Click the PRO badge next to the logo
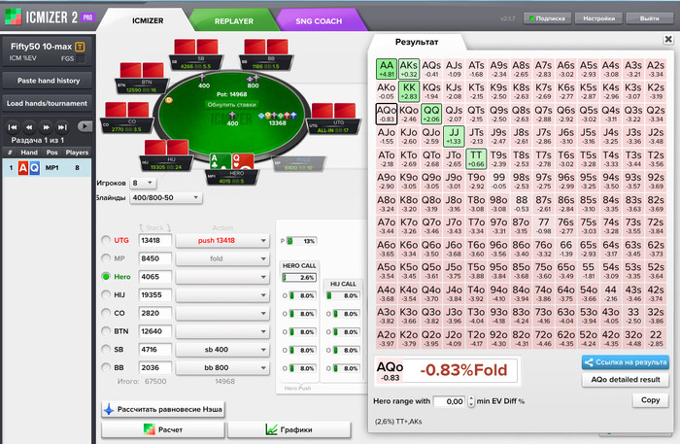The width and height of the screenshot is (680, 444). tap(87, 17)
